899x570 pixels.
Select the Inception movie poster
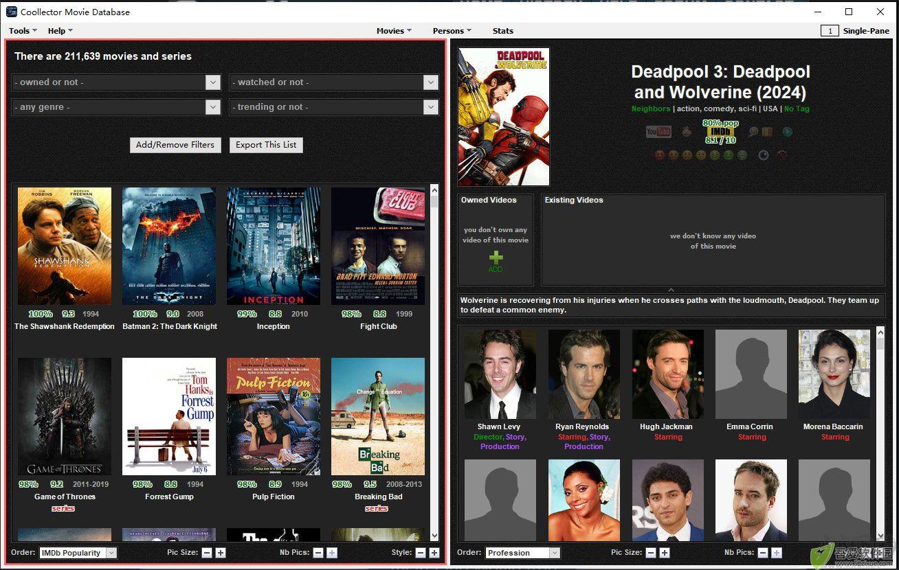click(274, 246)
